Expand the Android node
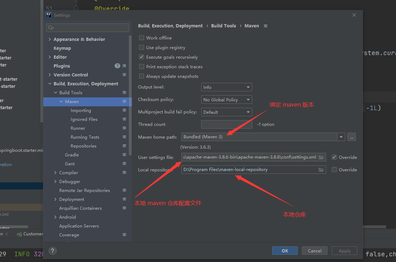 click(55, 217)
